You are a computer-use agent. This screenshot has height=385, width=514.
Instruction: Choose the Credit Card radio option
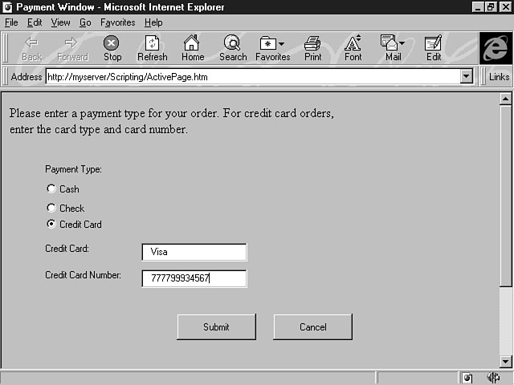click(51, 225)
